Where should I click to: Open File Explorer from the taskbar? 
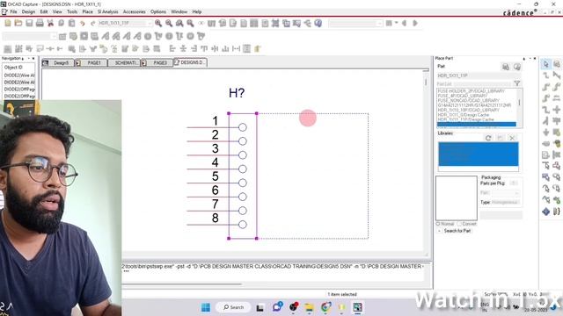pyautogui.click(x=309, y=307)
